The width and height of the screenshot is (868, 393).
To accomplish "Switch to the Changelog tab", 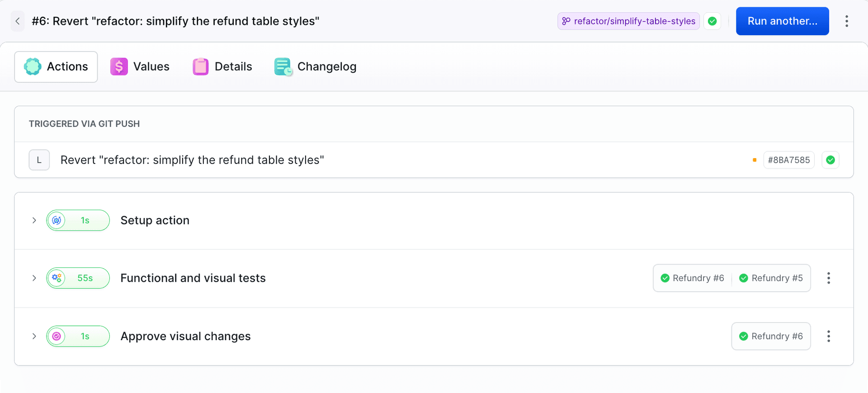I will pyautogui.click(x=316, y=67).
